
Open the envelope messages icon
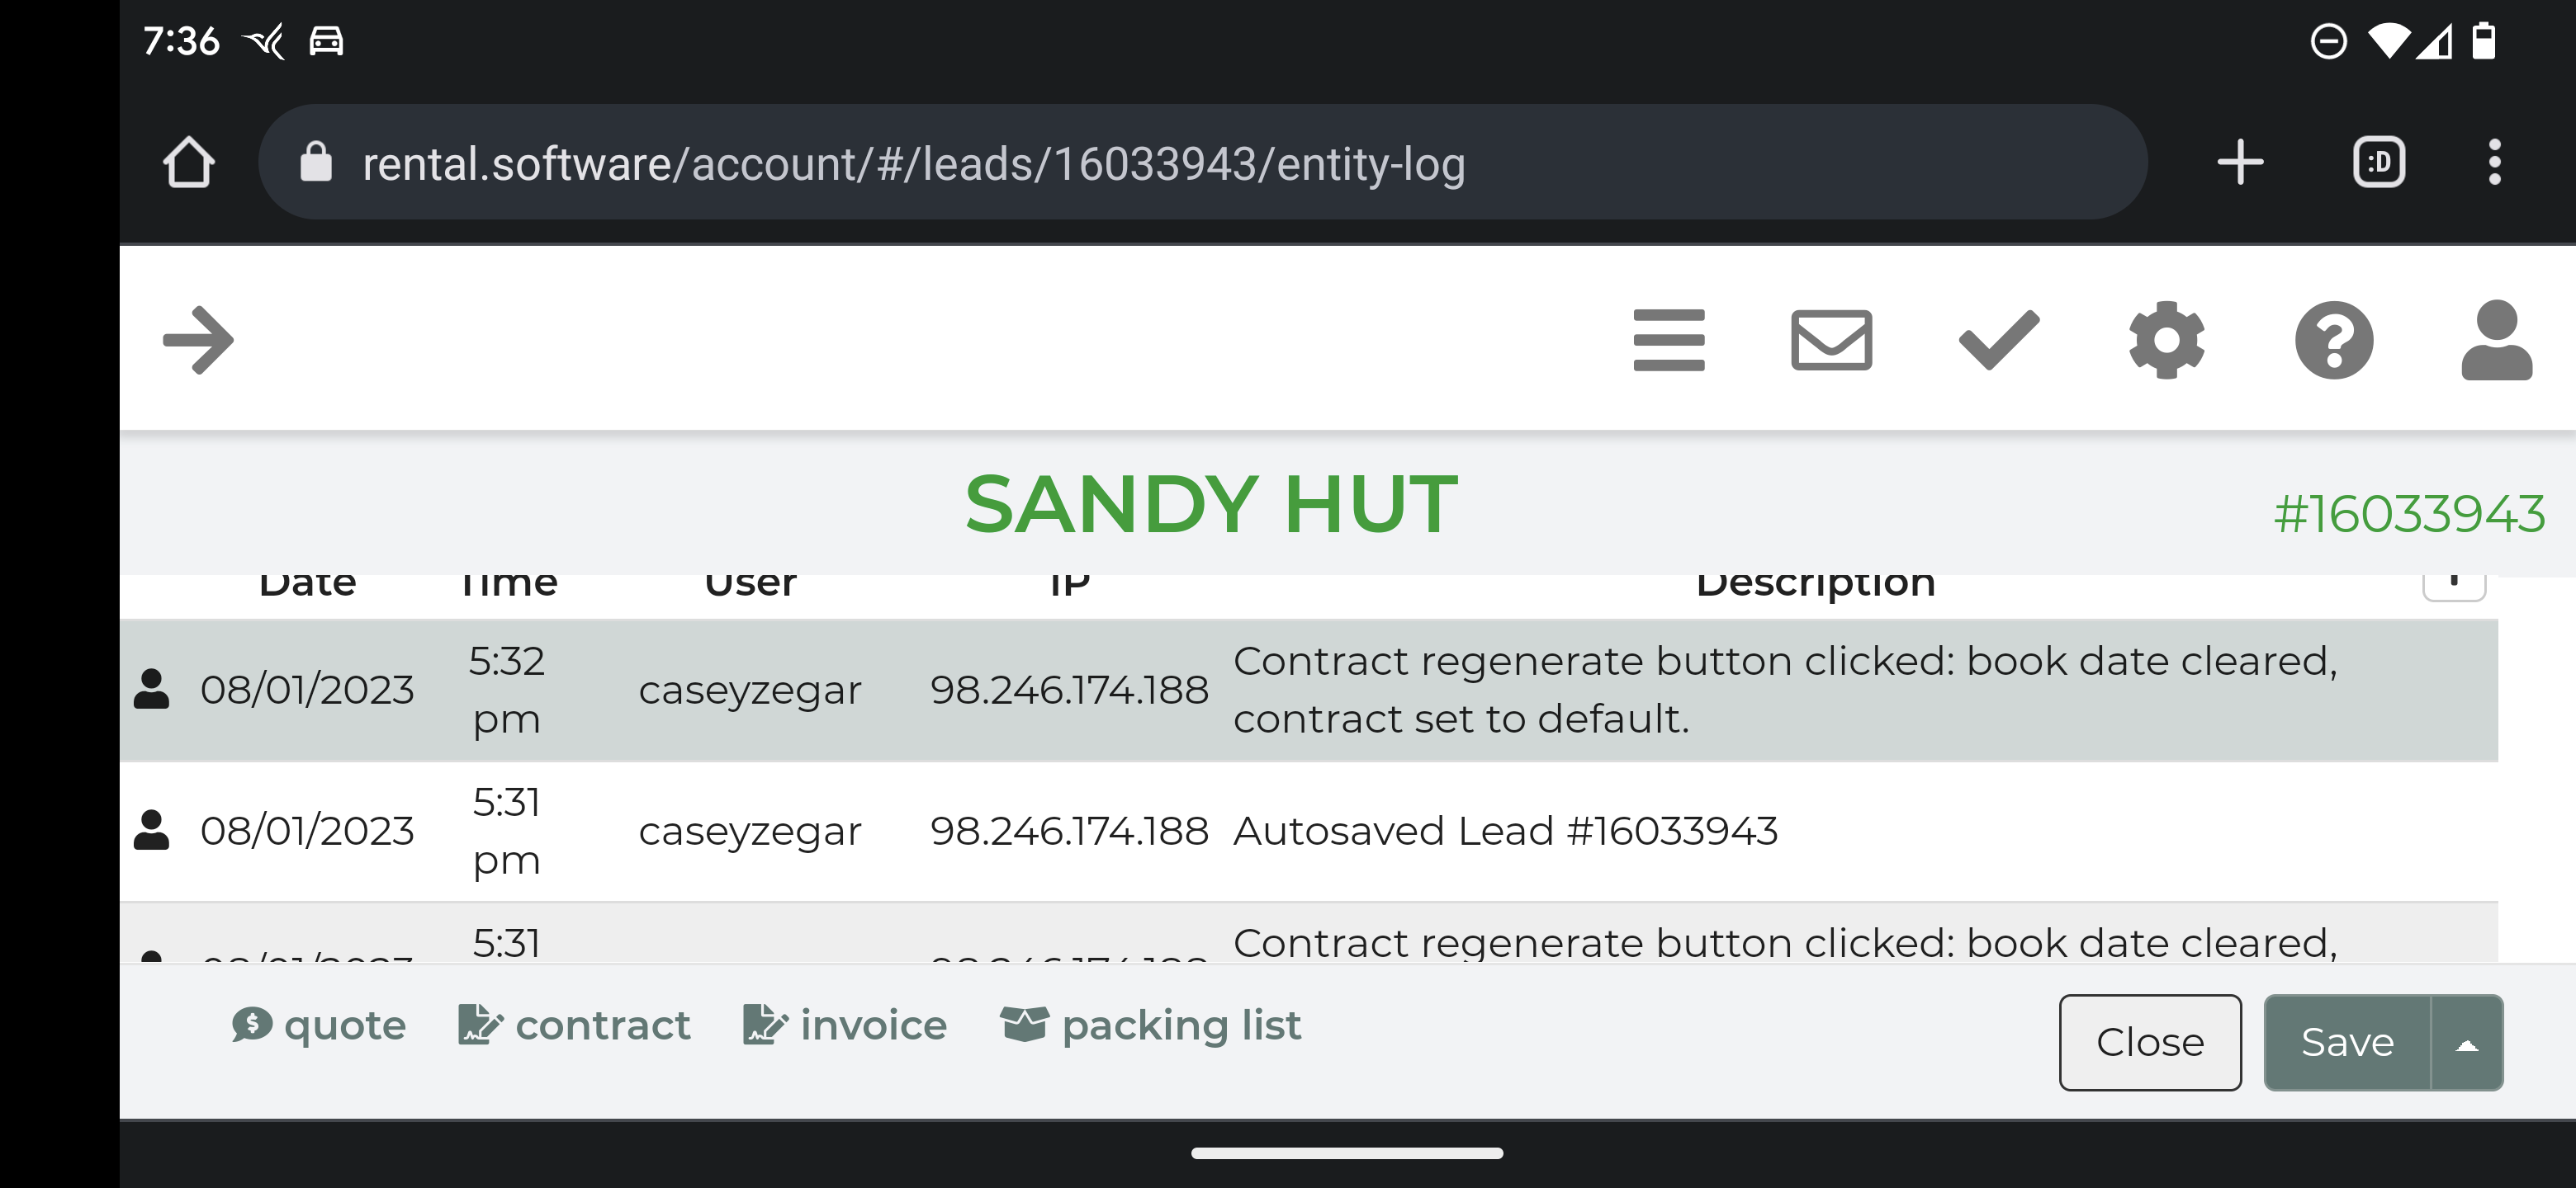tap(1831, 340)
